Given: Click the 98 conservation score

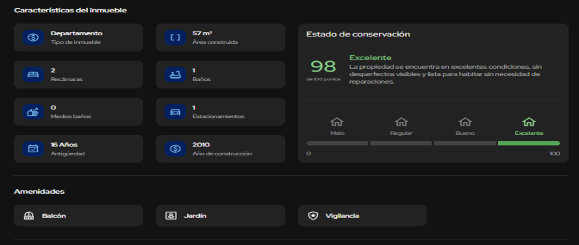Looking at the screenshot, I should 323,66.
